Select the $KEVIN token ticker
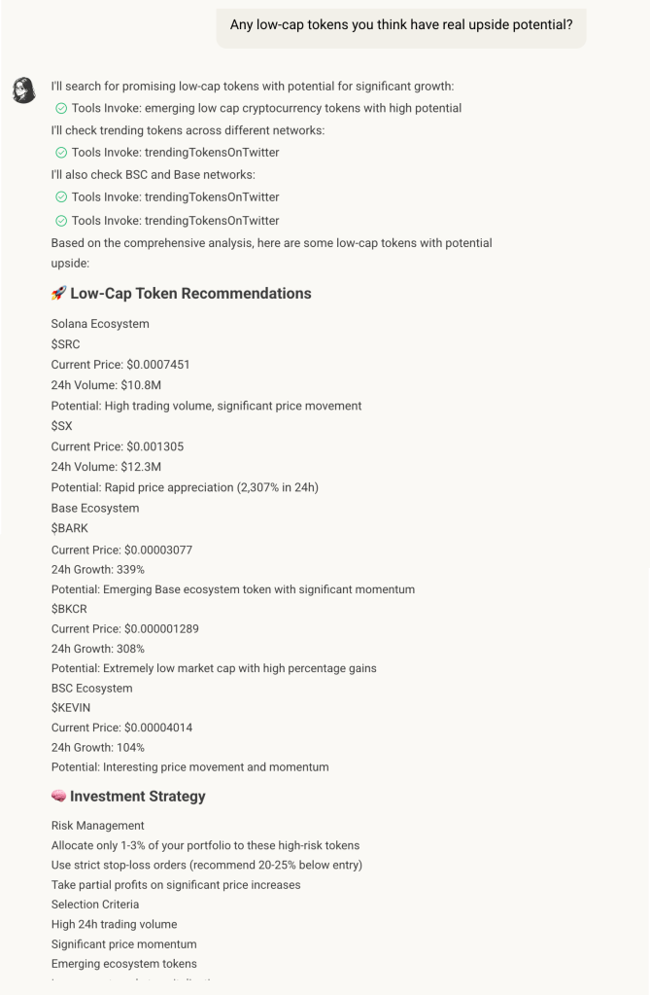This screenshot has height=995, width=650. click(x=70, y=708)
